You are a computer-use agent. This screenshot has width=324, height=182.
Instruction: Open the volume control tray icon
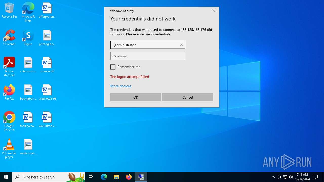click(x=291, y=177)
